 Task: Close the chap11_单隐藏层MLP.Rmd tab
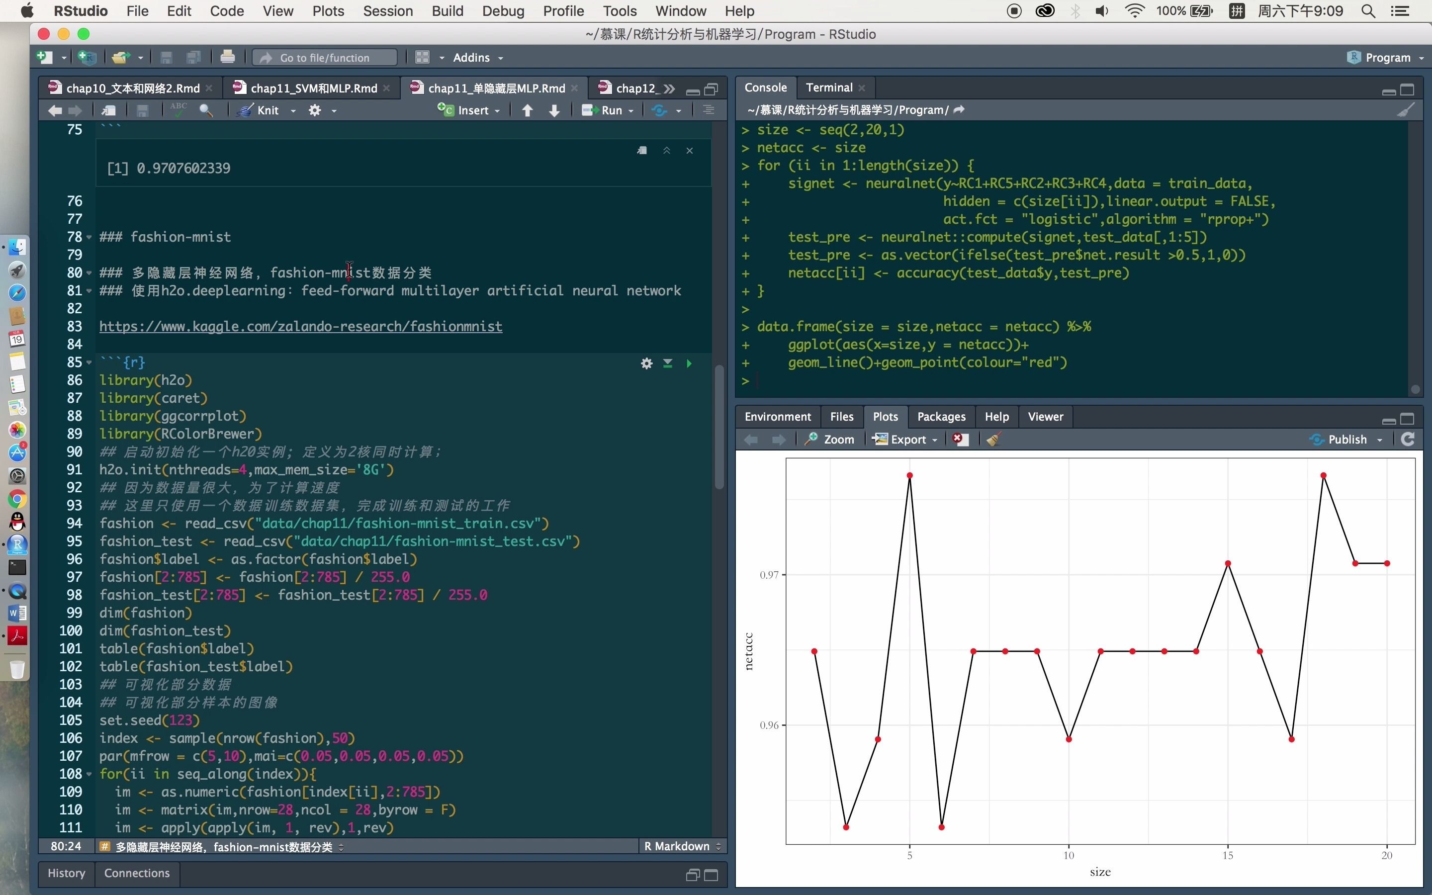pyautogui.click(x=574, y=88)
